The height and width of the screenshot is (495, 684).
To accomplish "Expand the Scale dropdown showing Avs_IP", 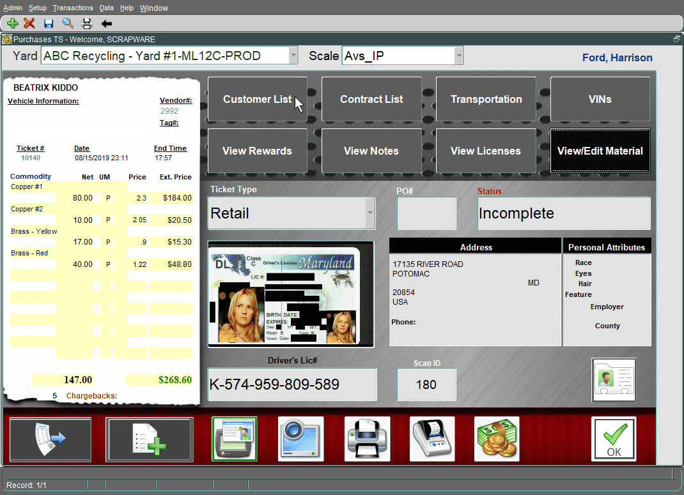I will click(458, 56).
